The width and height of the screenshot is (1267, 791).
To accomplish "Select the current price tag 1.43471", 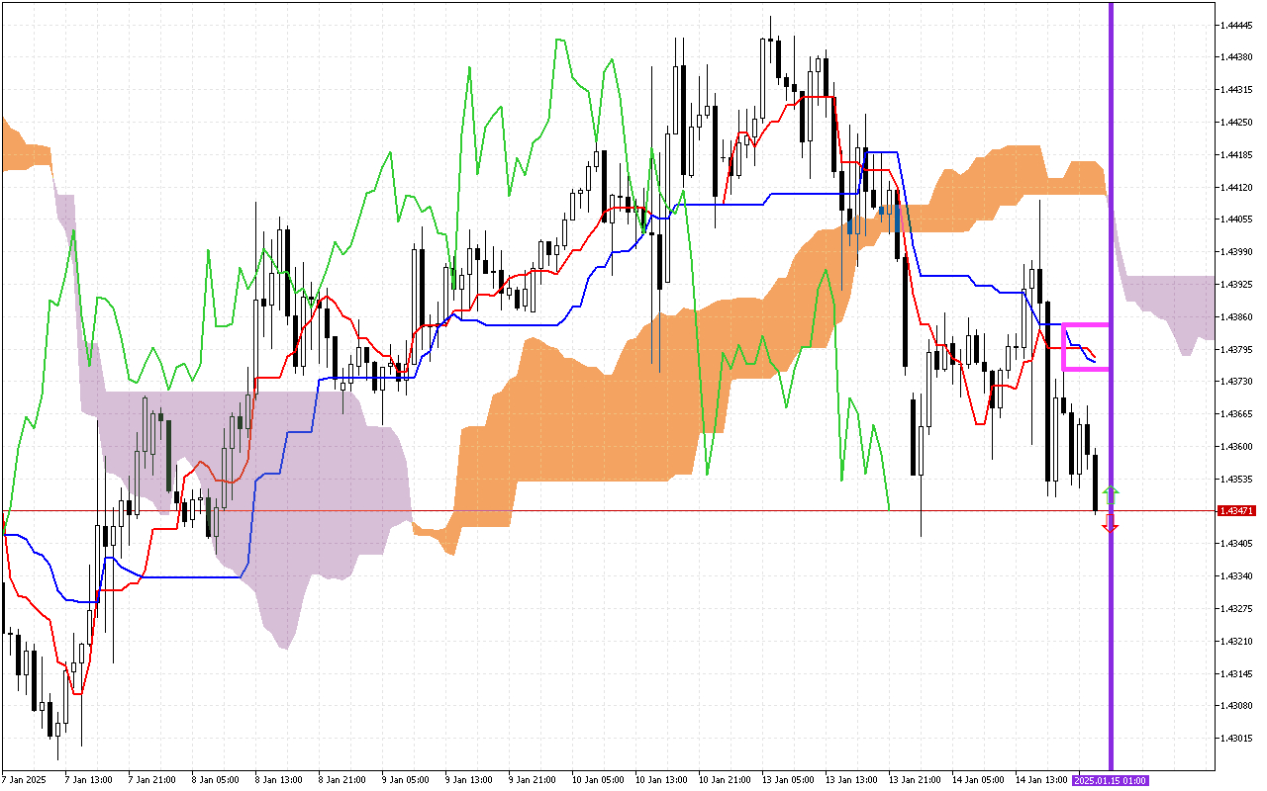I will pyautogui.click(x=1237, y=511).
